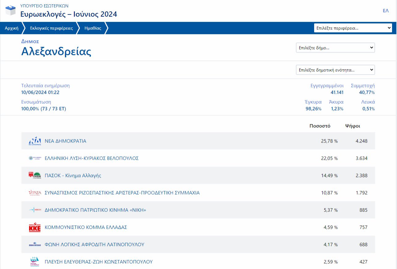Open the 'Επιλέξτε περιφέρεια' dropdown
Viewport: 397px width, 269px height.
(x=353, y=28)
